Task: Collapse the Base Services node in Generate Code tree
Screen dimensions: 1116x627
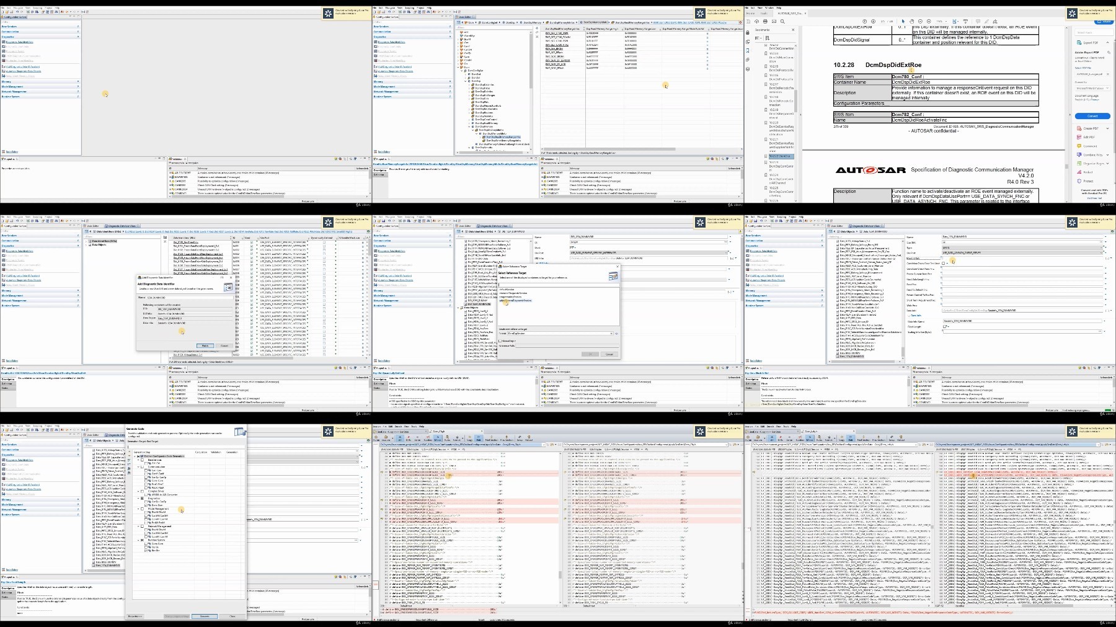Action: [138, 460]
